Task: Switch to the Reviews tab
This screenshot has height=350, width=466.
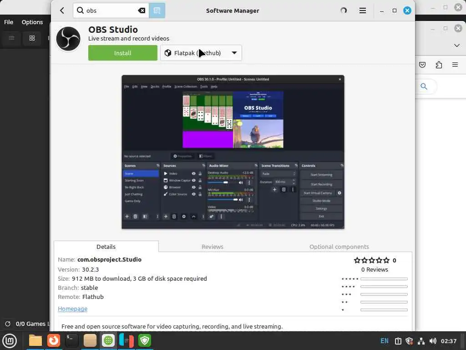Action: [x=212, y=247]
